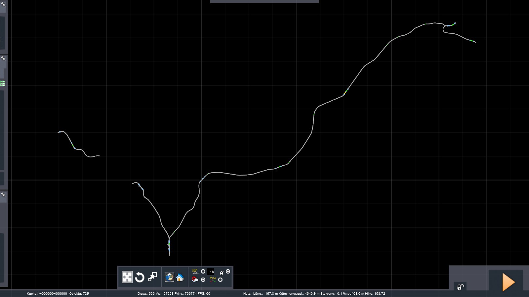Toggle the radio button beside the magnet icon

point(203,280)
